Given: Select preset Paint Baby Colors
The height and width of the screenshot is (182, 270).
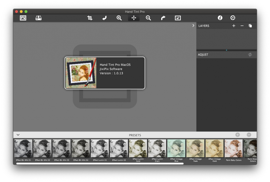Looking at the screenshot, I should coord(234,150).
